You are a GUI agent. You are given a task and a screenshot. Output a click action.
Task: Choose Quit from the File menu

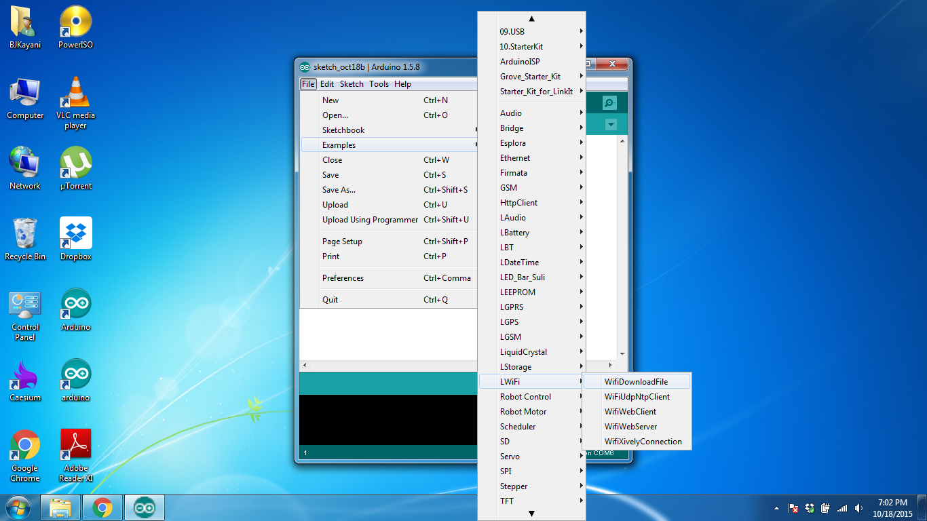click(390, 300)
